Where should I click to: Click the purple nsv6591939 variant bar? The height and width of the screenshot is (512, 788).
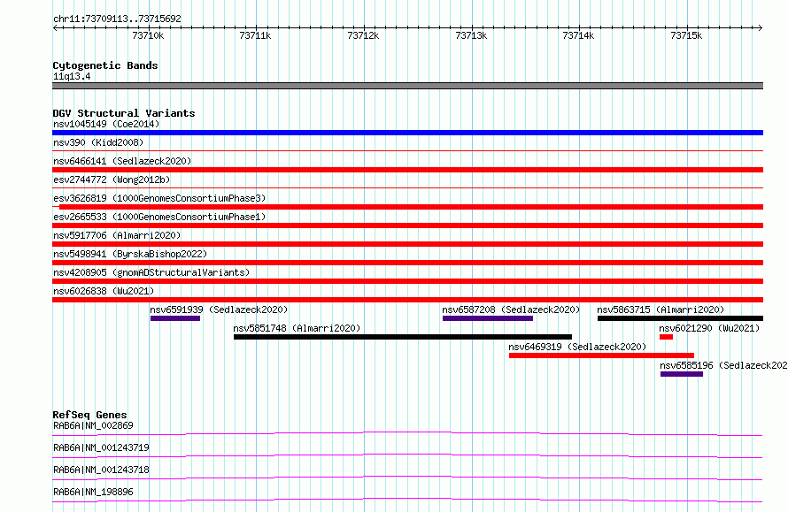tap(175, 318)
